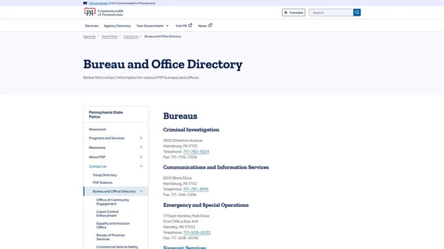Screen dimensions: 444x249
Task: Call Criminal Investigation phone 717-783-5524
Action: tap(196, 152)
